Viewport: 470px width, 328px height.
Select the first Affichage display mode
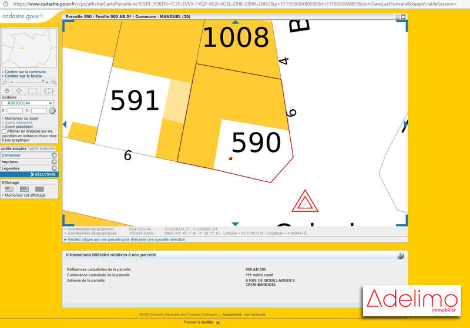9,189
